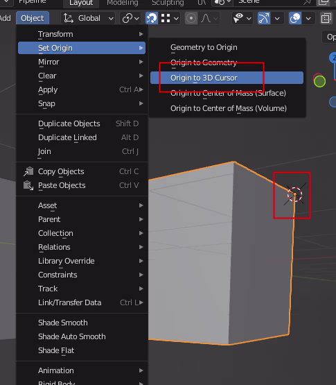
Task: Open the Animation submenu
Action: (82, 370)
